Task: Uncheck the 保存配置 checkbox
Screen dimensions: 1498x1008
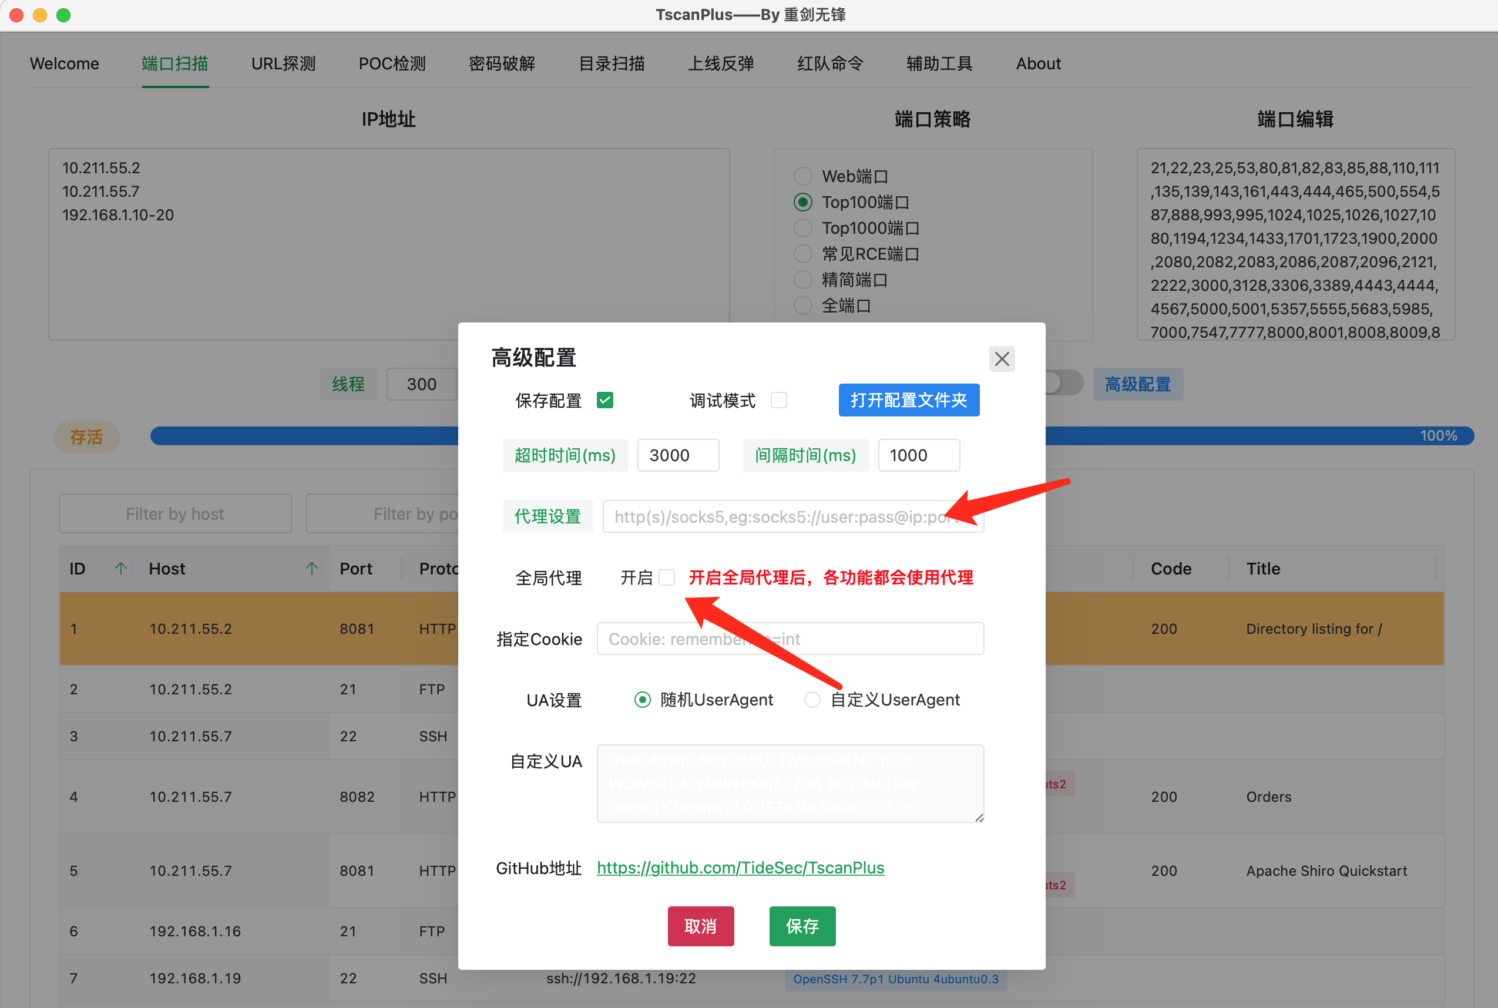Action: 604,400
